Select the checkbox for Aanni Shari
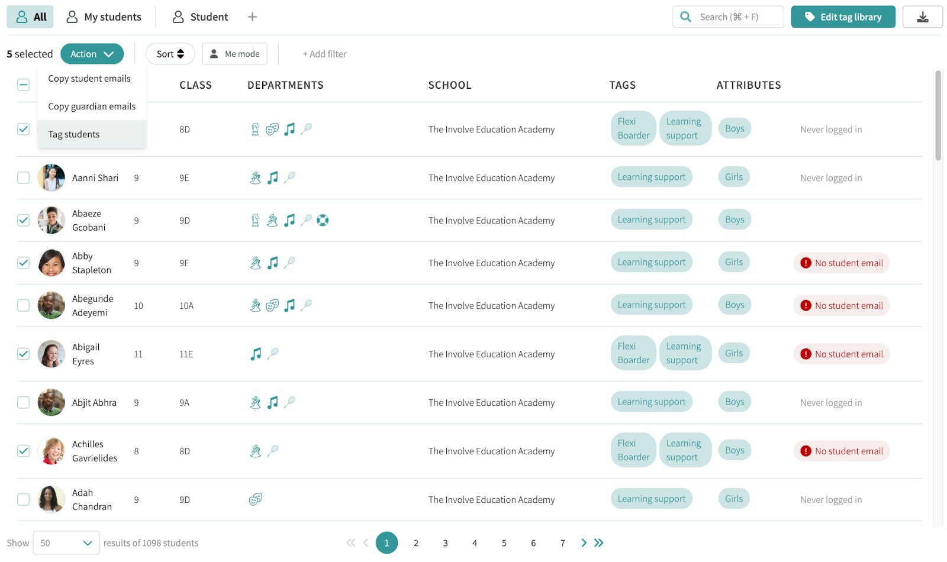The width and height of the screenshot is (947, 562). click(23, 177)
